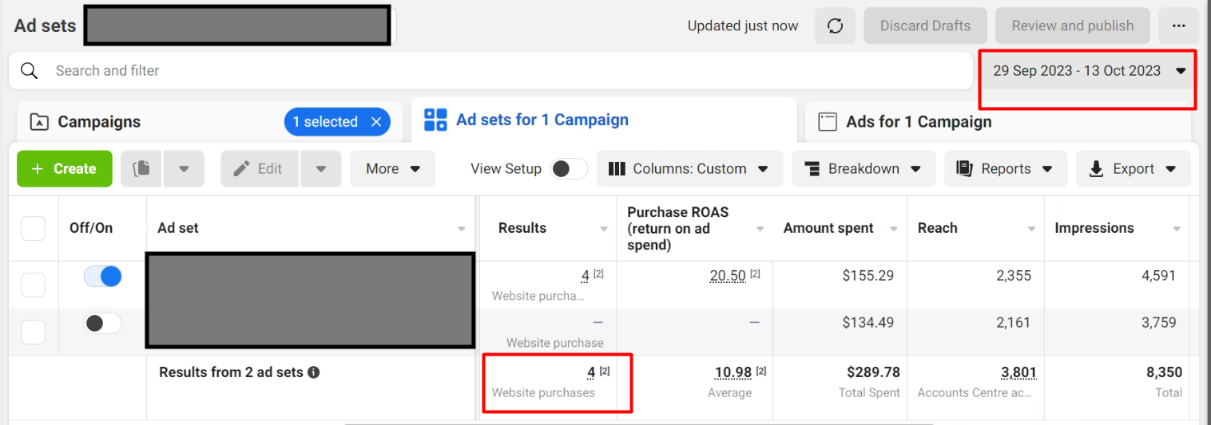Click the Review and publish button
1211x425 pixels.
pos(1072,26)
